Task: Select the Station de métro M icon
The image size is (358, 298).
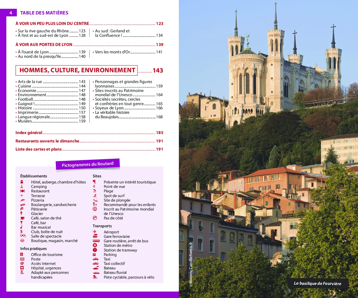Action: coord(95,245)
